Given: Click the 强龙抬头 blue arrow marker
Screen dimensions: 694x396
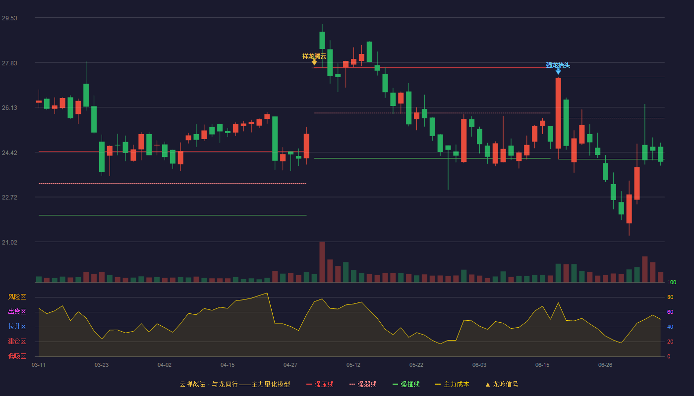Looking at the screenshot, I should pos(558,72).
